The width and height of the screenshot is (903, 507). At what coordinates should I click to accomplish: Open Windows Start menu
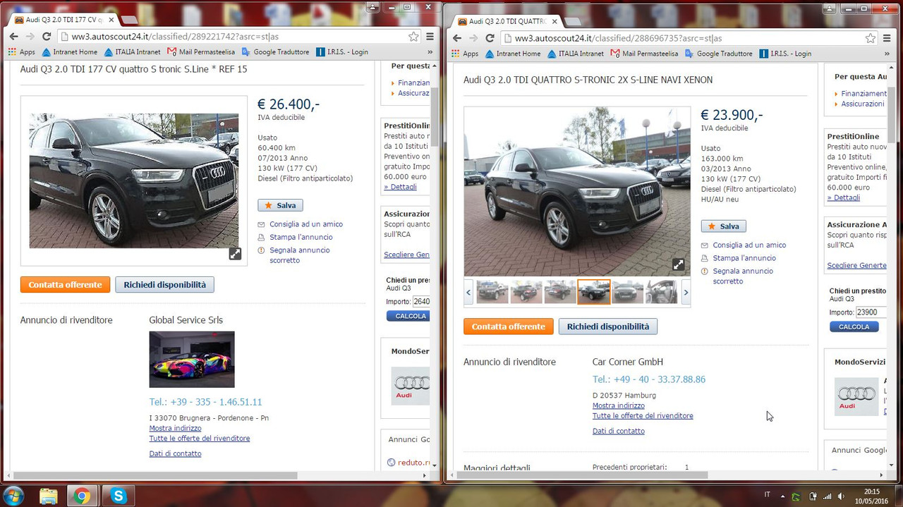[x=13, y=496]
